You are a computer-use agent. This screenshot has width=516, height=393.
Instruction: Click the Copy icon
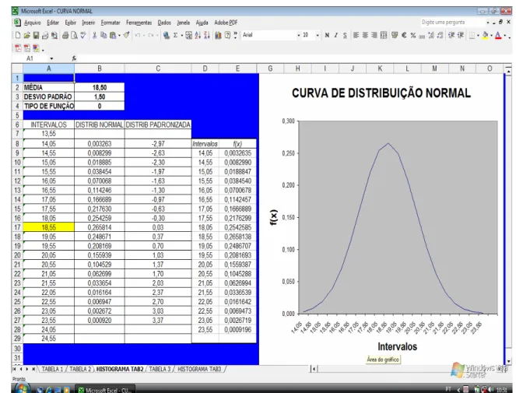point(104,35)
